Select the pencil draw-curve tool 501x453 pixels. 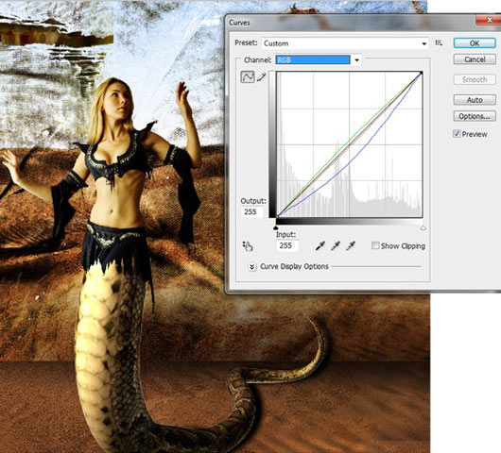(x=261, y=76)
